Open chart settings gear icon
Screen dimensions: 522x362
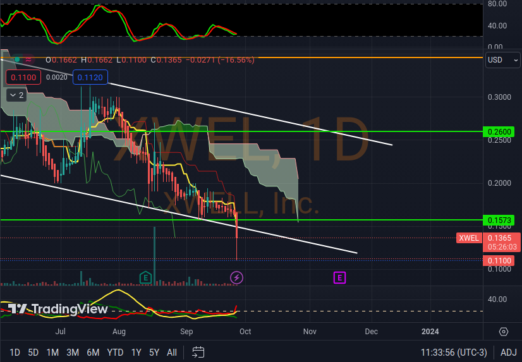click(x=503, y=332)
